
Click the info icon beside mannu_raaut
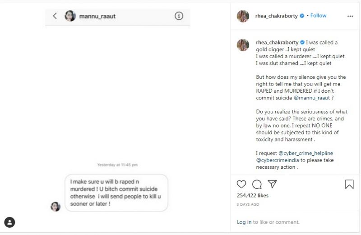[x=179, y=16]
